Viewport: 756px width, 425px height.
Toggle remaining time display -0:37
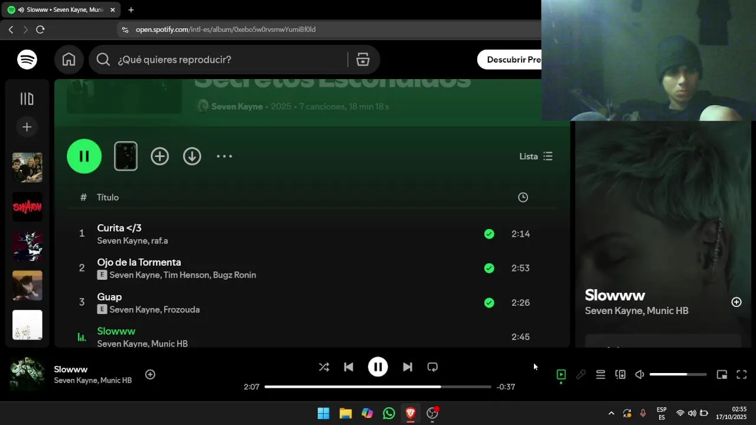506,387
